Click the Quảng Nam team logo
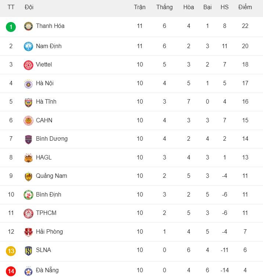This screenshot has width=263, height=277. pyautogui.click(x=28, y=176)
